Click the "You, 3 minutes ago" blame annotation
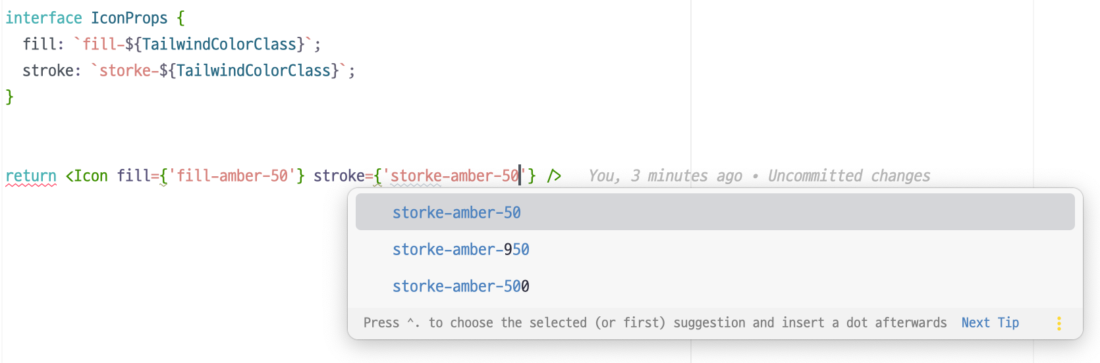The height and width of the screenshot is (363, 1100). click(665, 176)
